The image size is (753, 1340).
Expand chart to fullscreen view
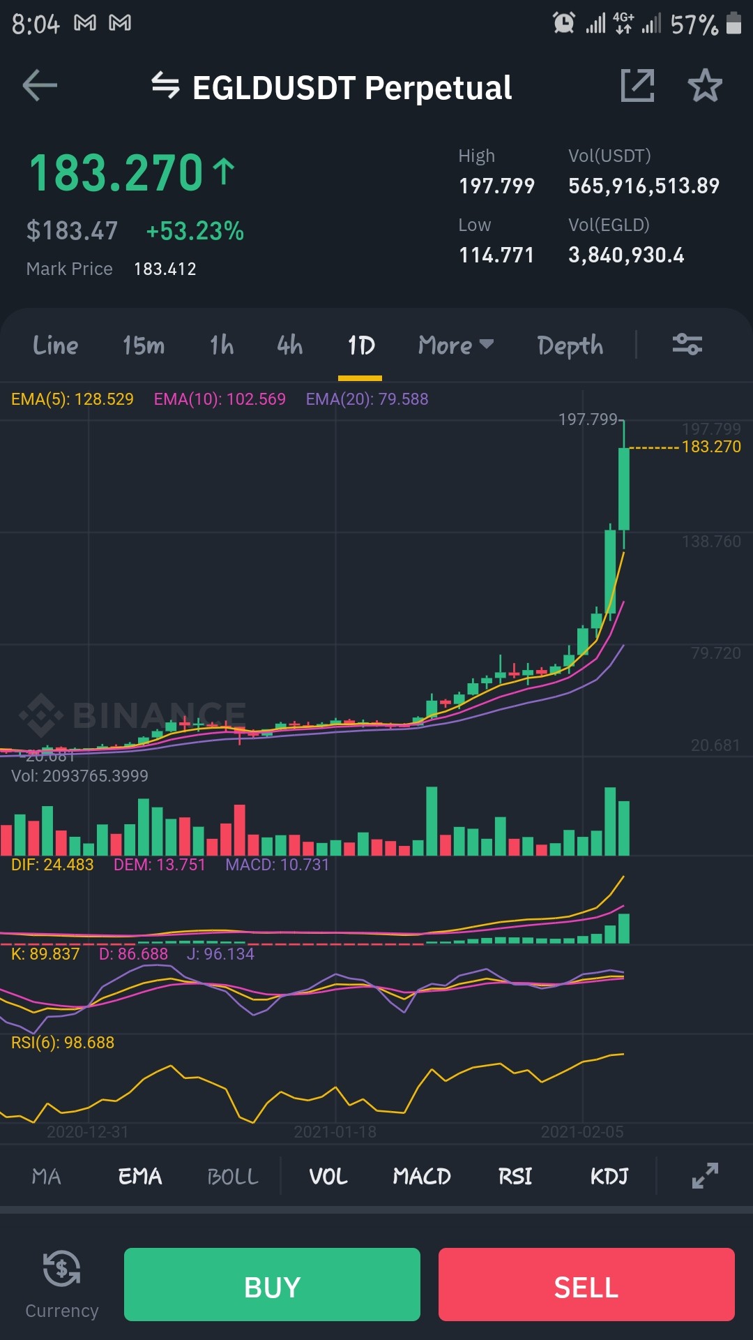705,1176
